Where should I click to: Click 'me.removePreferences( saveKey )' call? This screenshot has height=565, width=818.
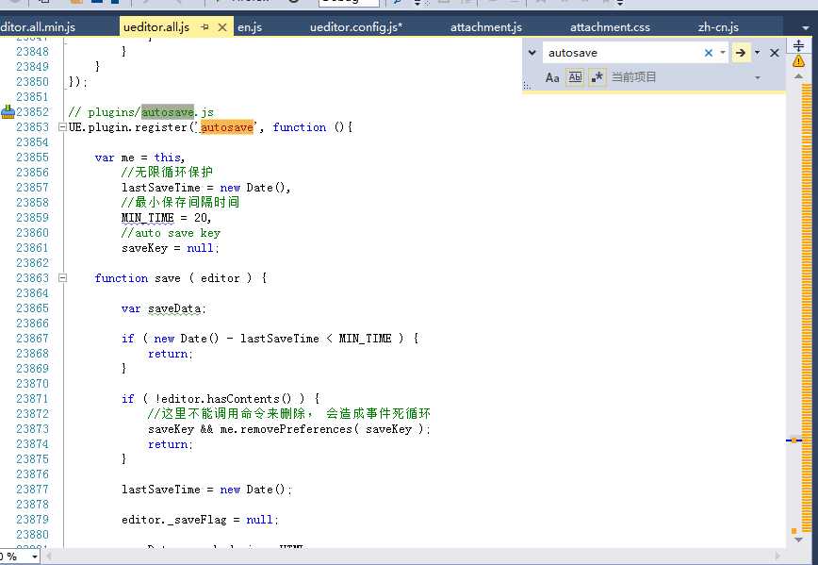[322, 429]
